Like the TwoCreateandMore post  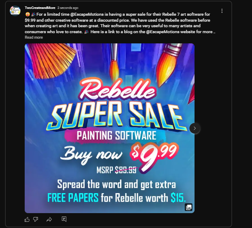coord(27,219)
